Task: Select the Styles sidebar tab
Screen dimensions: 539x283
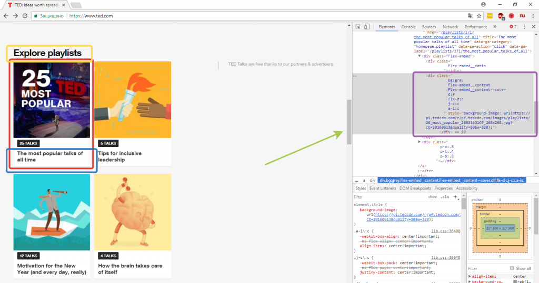Action: coord(361,188)
